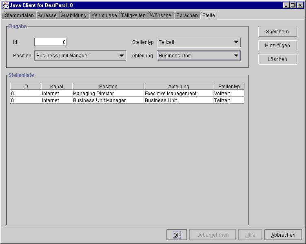Click the Hinzufügen button
306x244 pixels.
(277, 46)
